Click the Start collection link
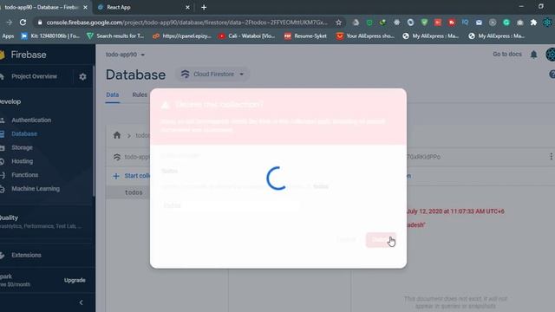The width and height of the screenshot is (555, 312). (137, 176)
